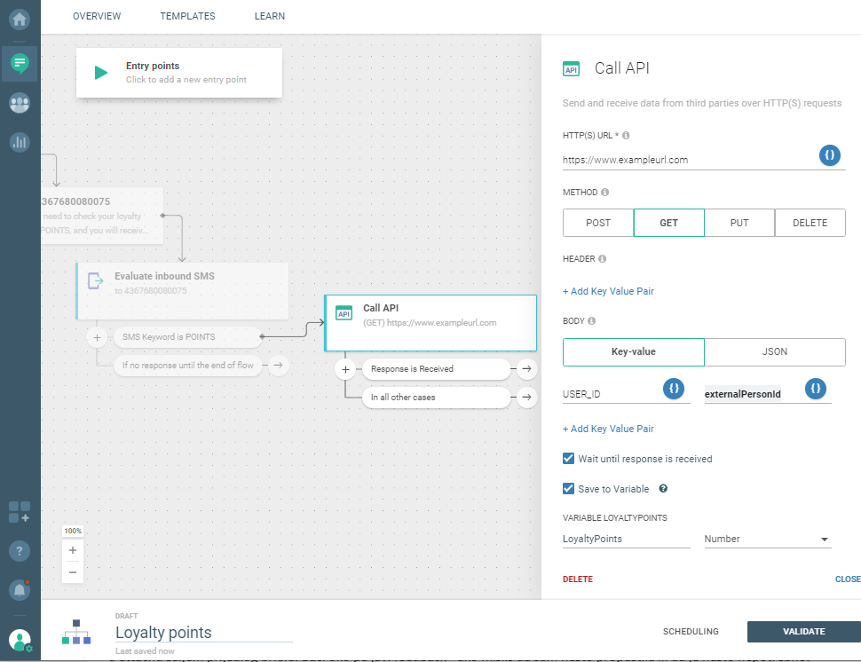The width and height of the screenshot is (861, 662).
Task: Select the POST method option
Action: tap(598, 223)
